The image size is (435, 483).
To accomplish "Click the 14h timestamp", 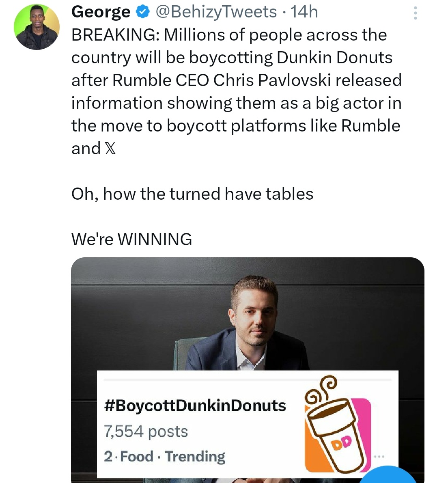I will pyautogui.click(x=304, y=12).
